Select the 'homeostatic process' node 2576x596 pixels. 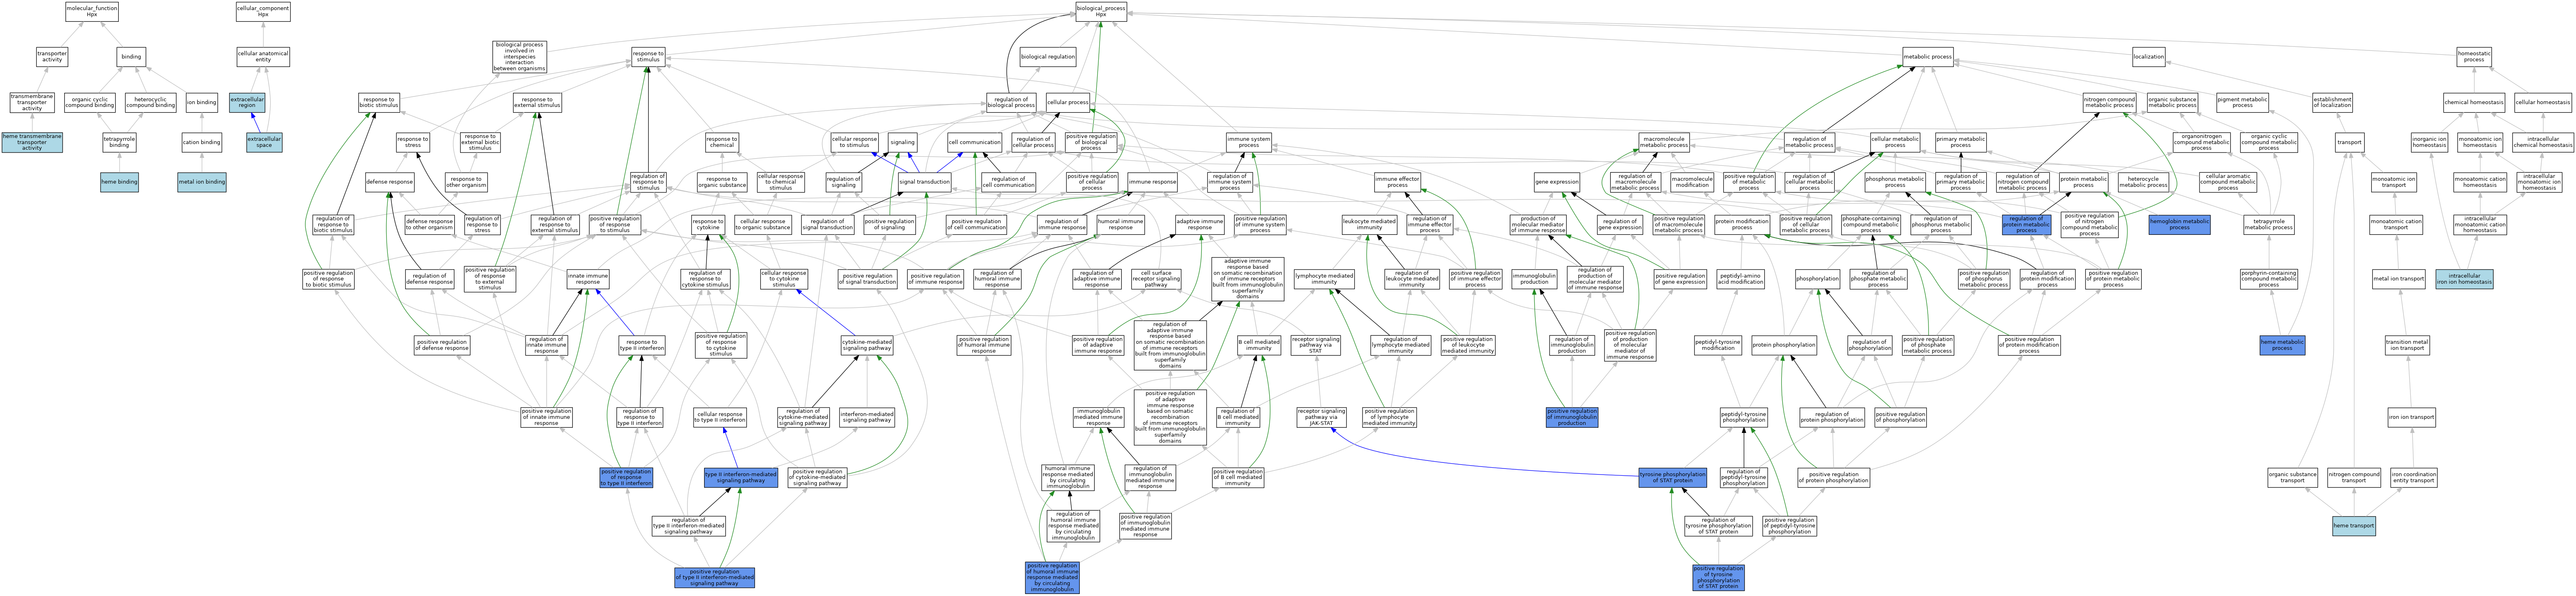point(2474,57)
